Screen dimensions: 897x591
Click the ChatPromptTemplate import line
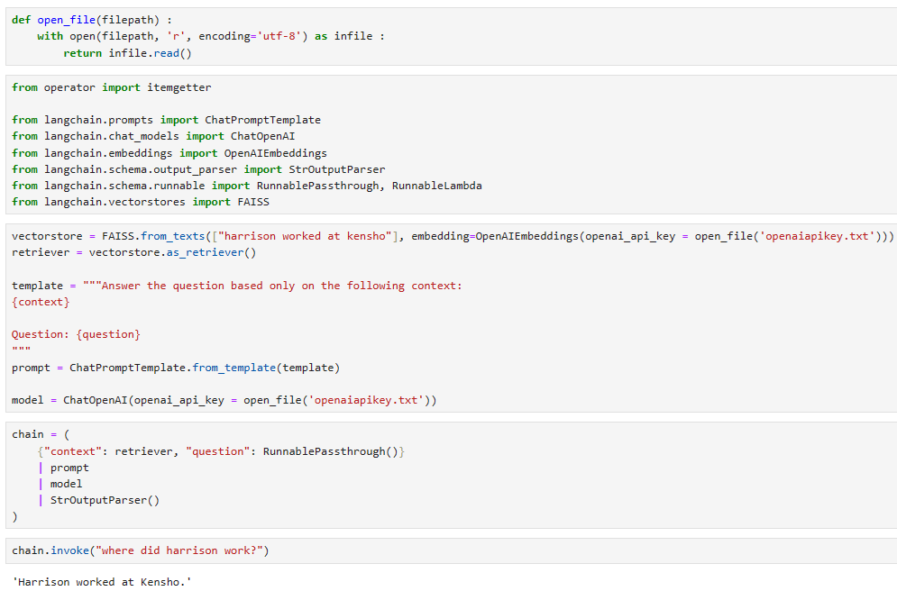[166, 120]
